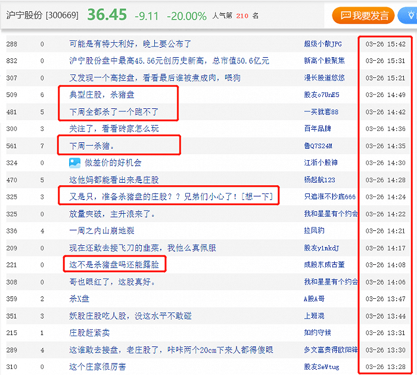View profile of author 拉风豹
The image size is (417, 375).
(314, 230)
